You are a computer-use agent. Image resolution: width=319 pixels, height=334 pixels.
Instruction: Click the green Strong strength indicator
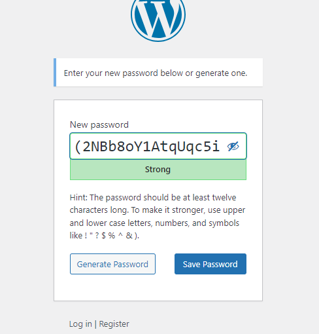point(158,170)
